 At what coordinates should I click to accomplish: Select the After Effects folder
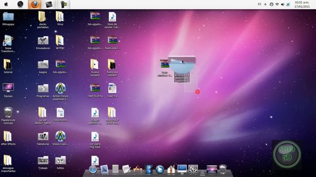8,138
